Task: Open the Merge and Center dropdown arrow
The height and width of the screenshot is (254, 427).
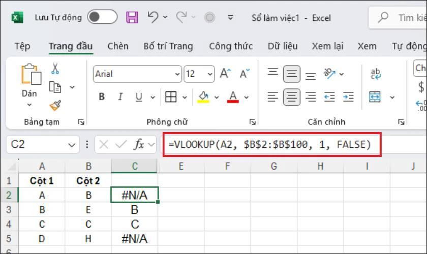Action: tap(392, 97)
